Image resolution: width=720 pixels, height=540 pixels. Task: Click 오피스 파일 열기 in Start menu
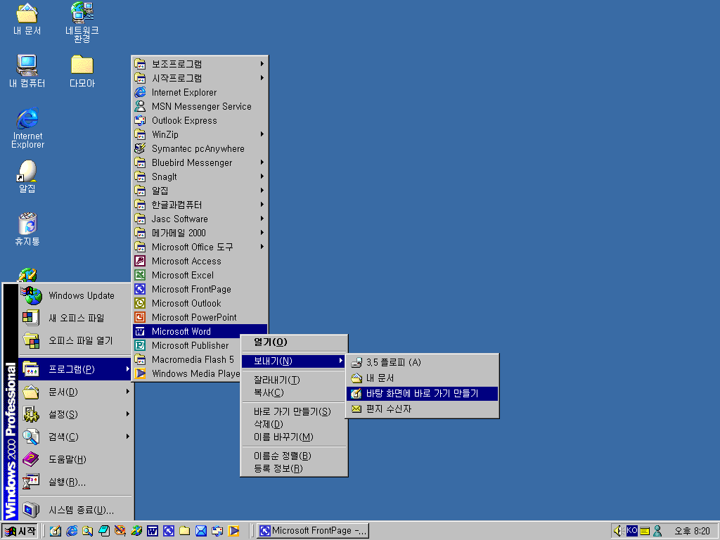pyautogui.click(x=76, y=340)
